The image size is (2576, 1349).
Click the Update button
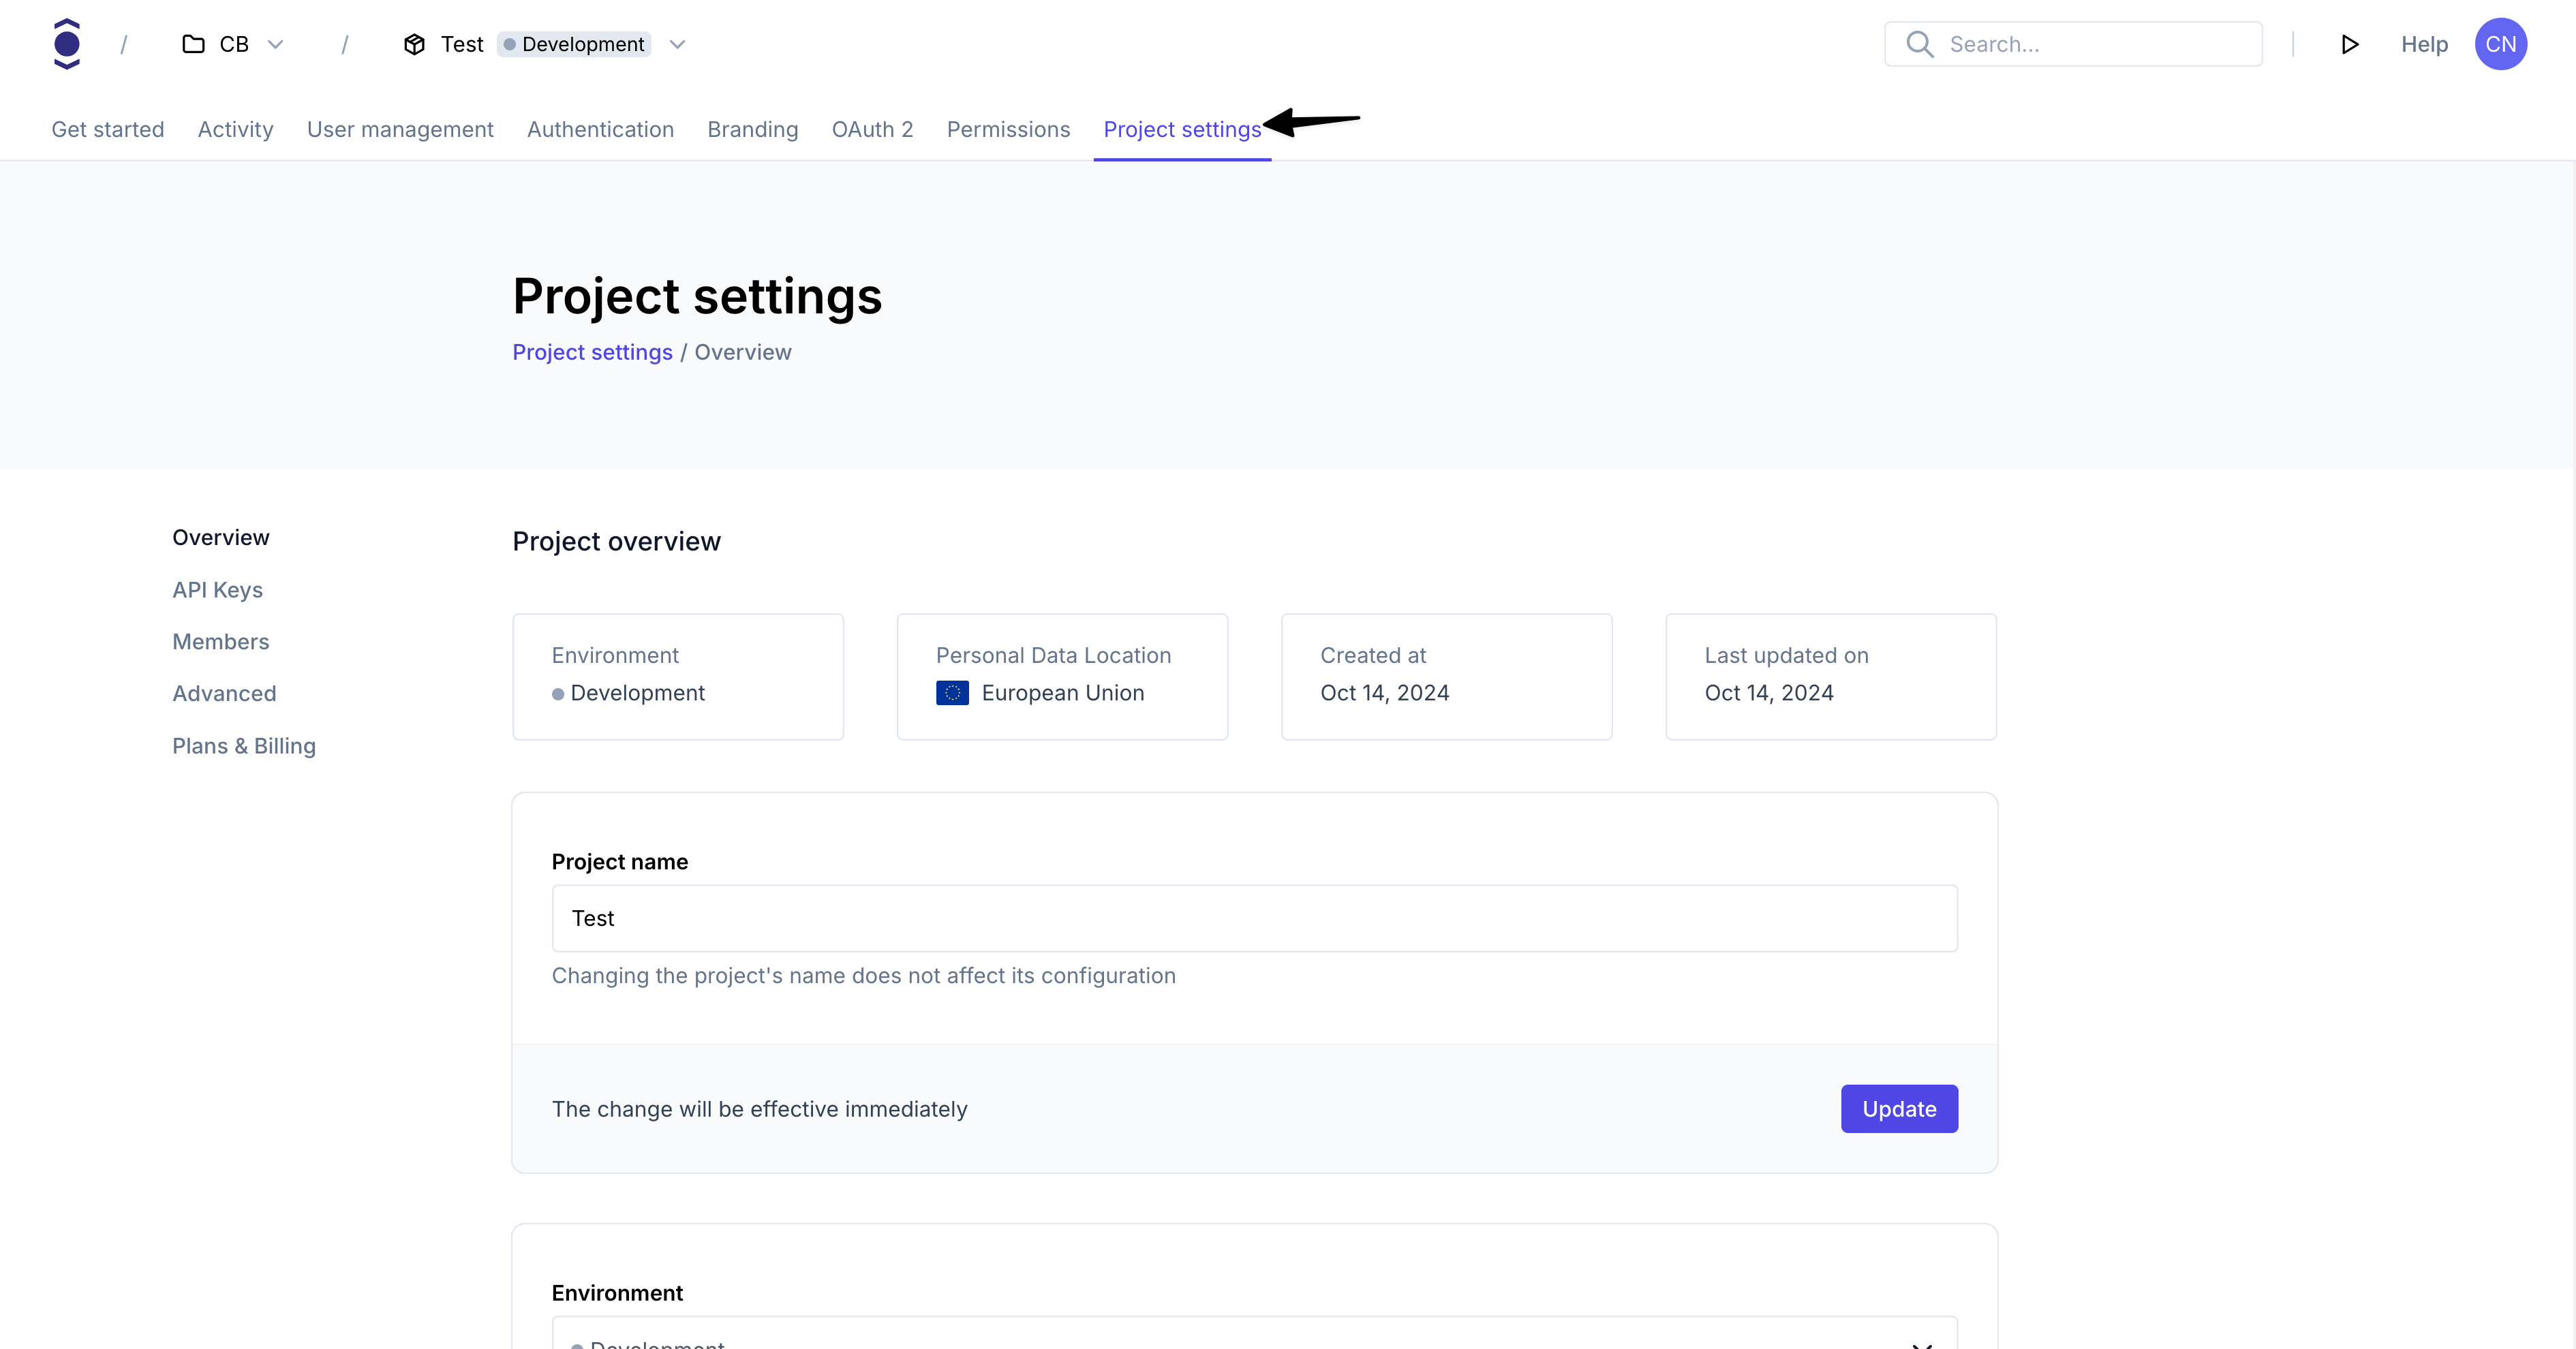[x=1898, y=1108]
